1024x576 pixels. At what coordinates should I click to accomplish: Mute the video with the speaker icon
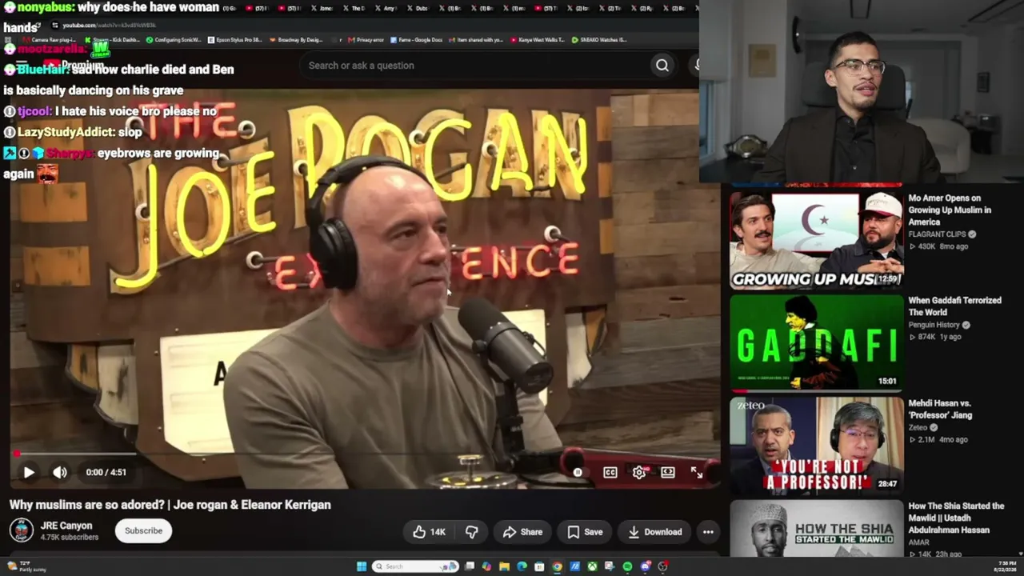pos(60,472)
